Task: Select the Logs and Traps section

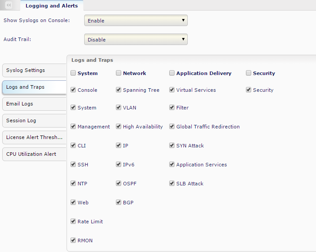Action: 34,87
